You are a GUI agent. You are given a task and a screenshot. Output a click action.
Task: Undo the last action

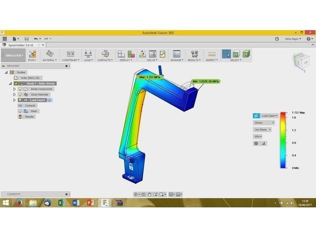(37, 39)
